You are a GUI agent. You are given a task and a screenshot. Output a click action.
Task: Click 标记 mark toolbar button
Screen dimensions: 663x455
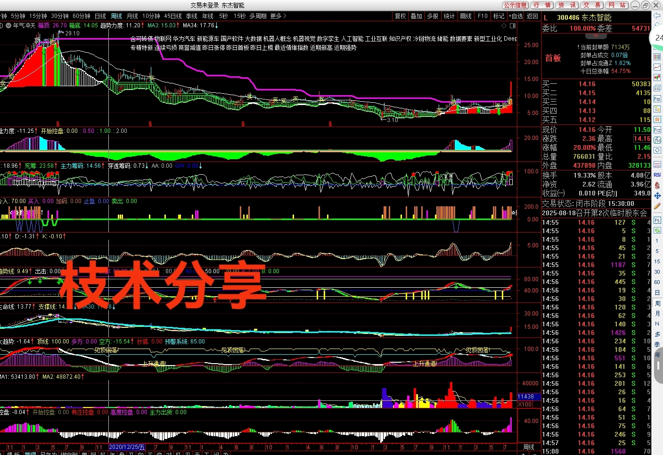[x=499, y=16]
